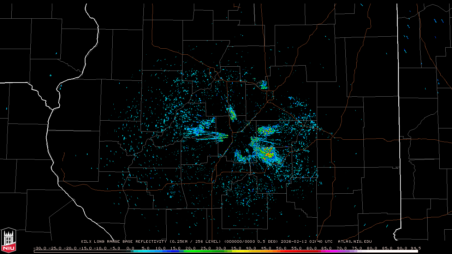Click the NIU castle logo

click(8, 240)
